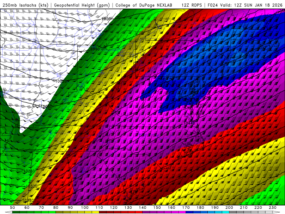Click the 130 value on the color scale
Viewport: 285px width, 214px height.
pos(128,208)
